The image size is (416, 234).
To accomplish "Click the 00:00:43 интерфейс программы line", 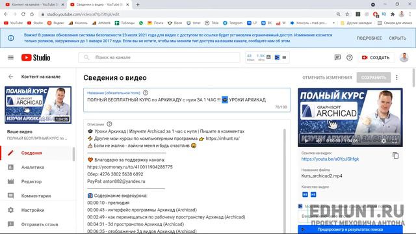I will coord(142,210).
